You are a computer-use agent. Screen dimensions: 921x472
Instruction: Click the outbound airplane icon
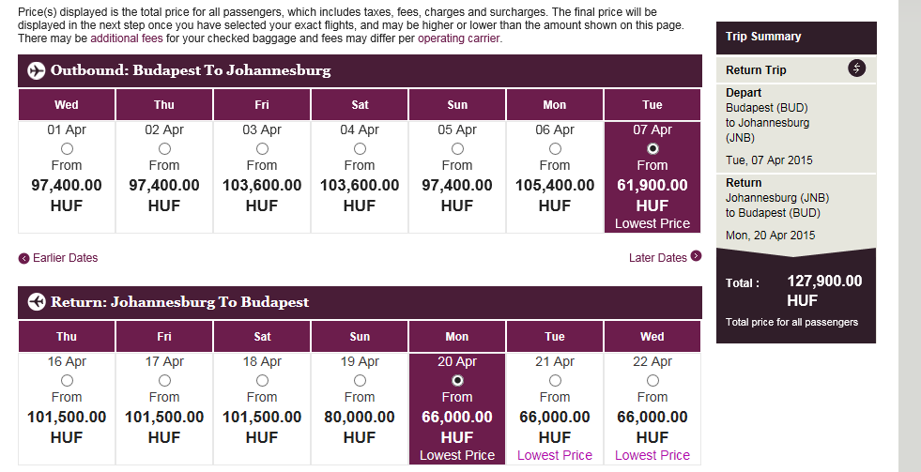pyautogui.click(x=37, y=70)
